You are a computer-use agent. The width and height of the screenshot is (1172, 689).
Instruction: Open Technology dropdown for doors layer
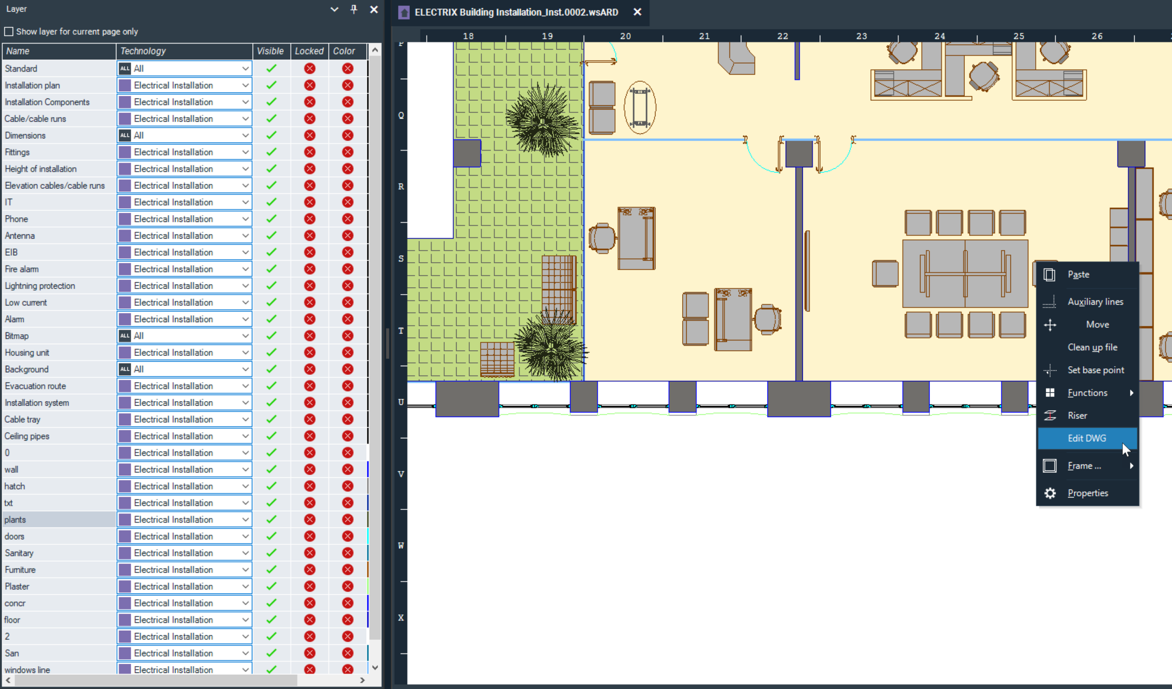click(245, 536)
